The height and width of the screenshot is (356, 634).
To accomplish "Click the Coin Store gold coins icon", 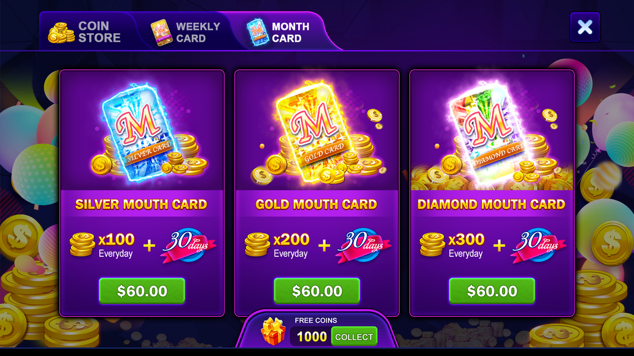I will (61, 33).
